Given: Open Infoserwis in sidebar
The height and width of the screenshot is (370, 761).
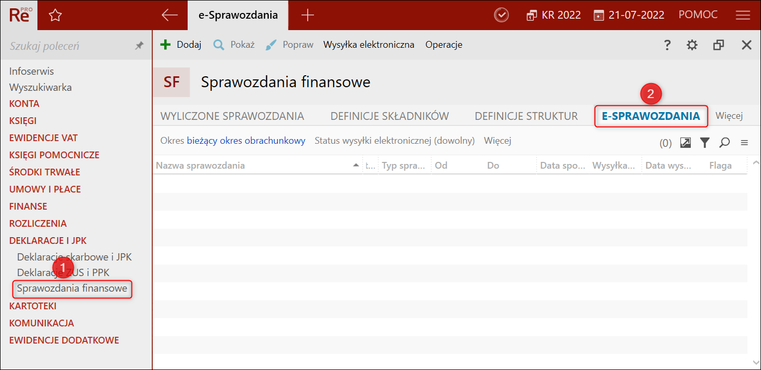Looking at the screenshot, I should click(x=32, y=71).
